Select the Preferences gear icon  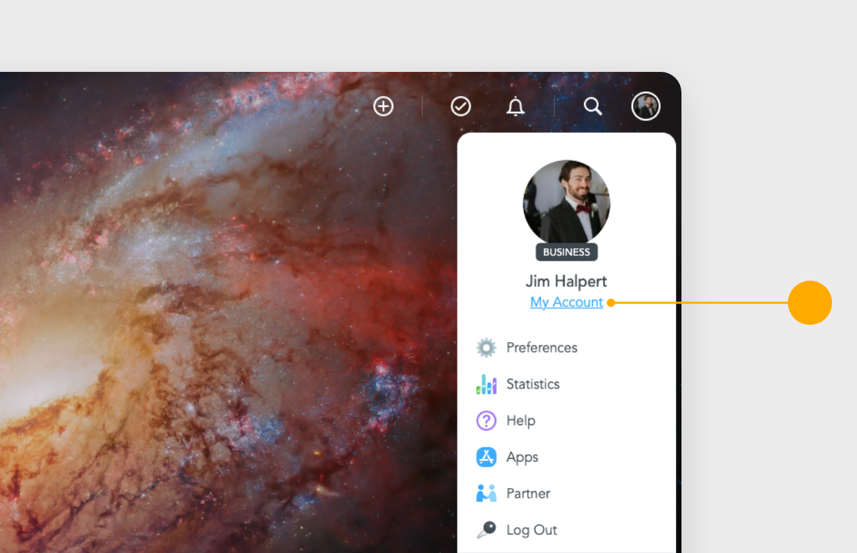click(x=487, y=347)
